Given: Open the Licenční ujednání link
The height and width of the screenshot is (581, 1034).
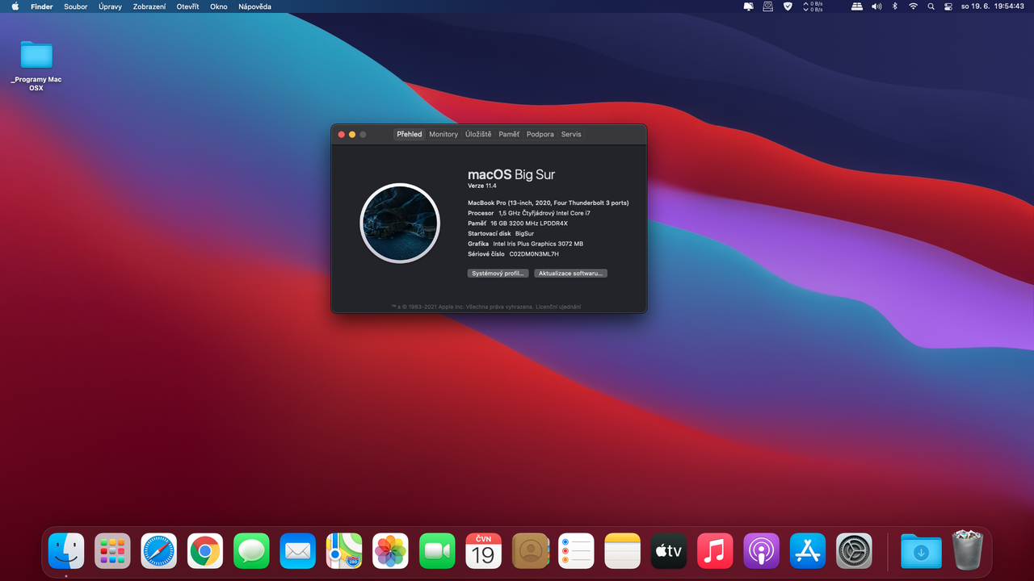Looking at the screenshot, I should click(558, 307).
